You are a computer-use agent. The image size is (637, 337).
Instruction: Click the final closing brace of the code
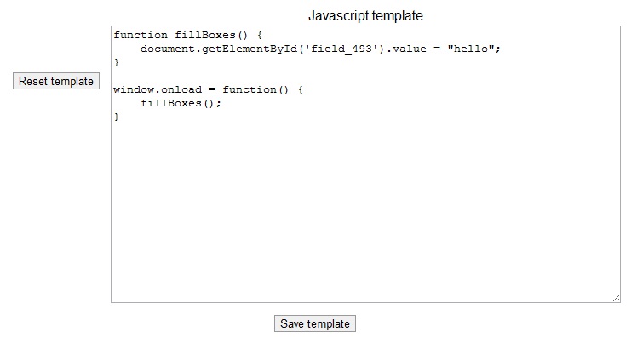117,117
